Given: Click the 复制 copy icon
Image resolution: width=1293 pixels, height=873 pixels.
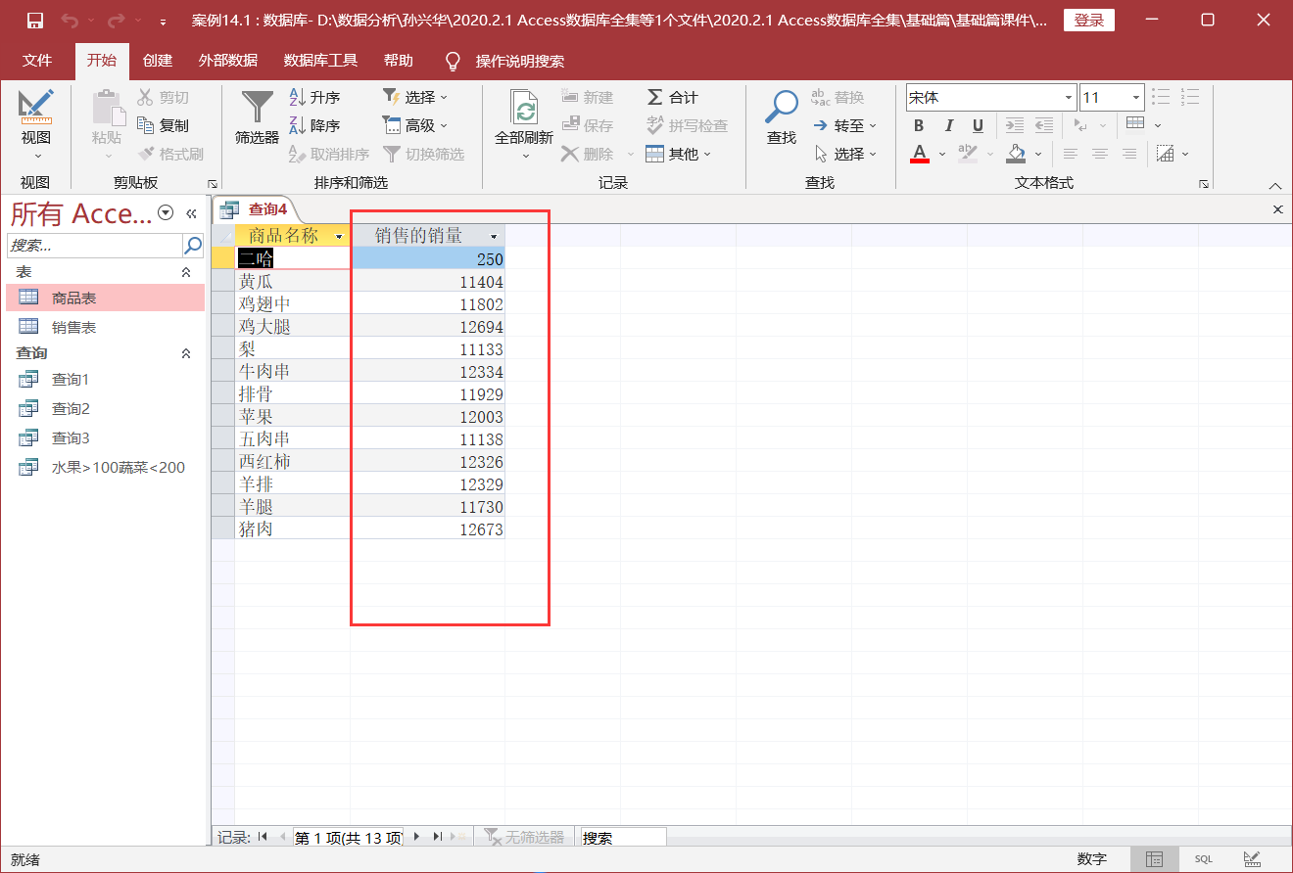Looking at the screenshot, I should pos(146,125).
